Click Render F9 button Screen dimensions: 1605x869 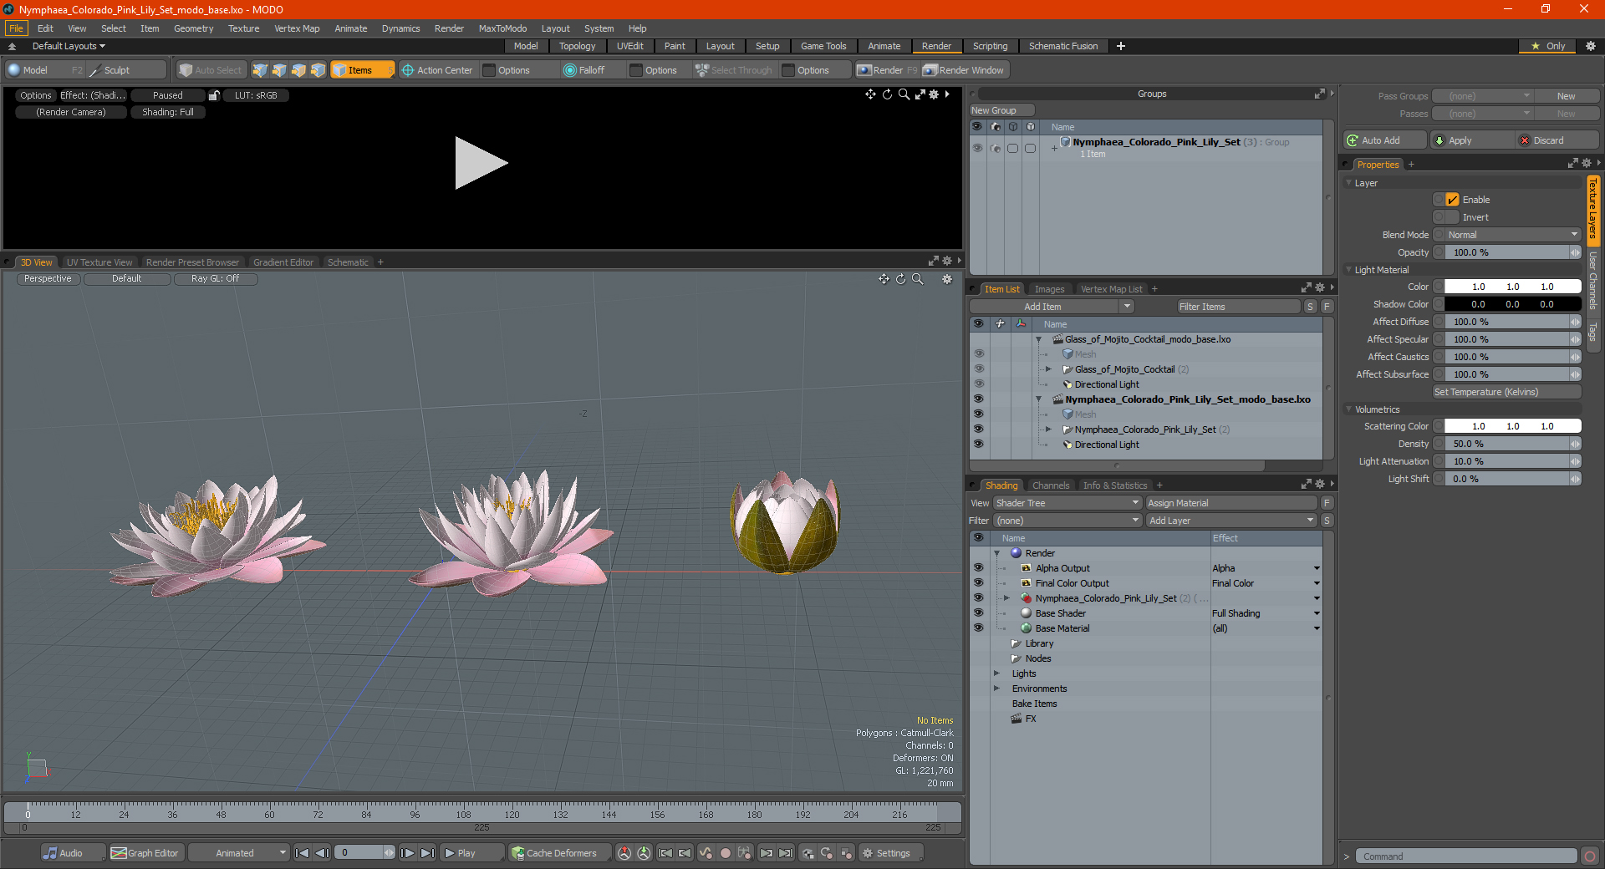tap(887, 70)
